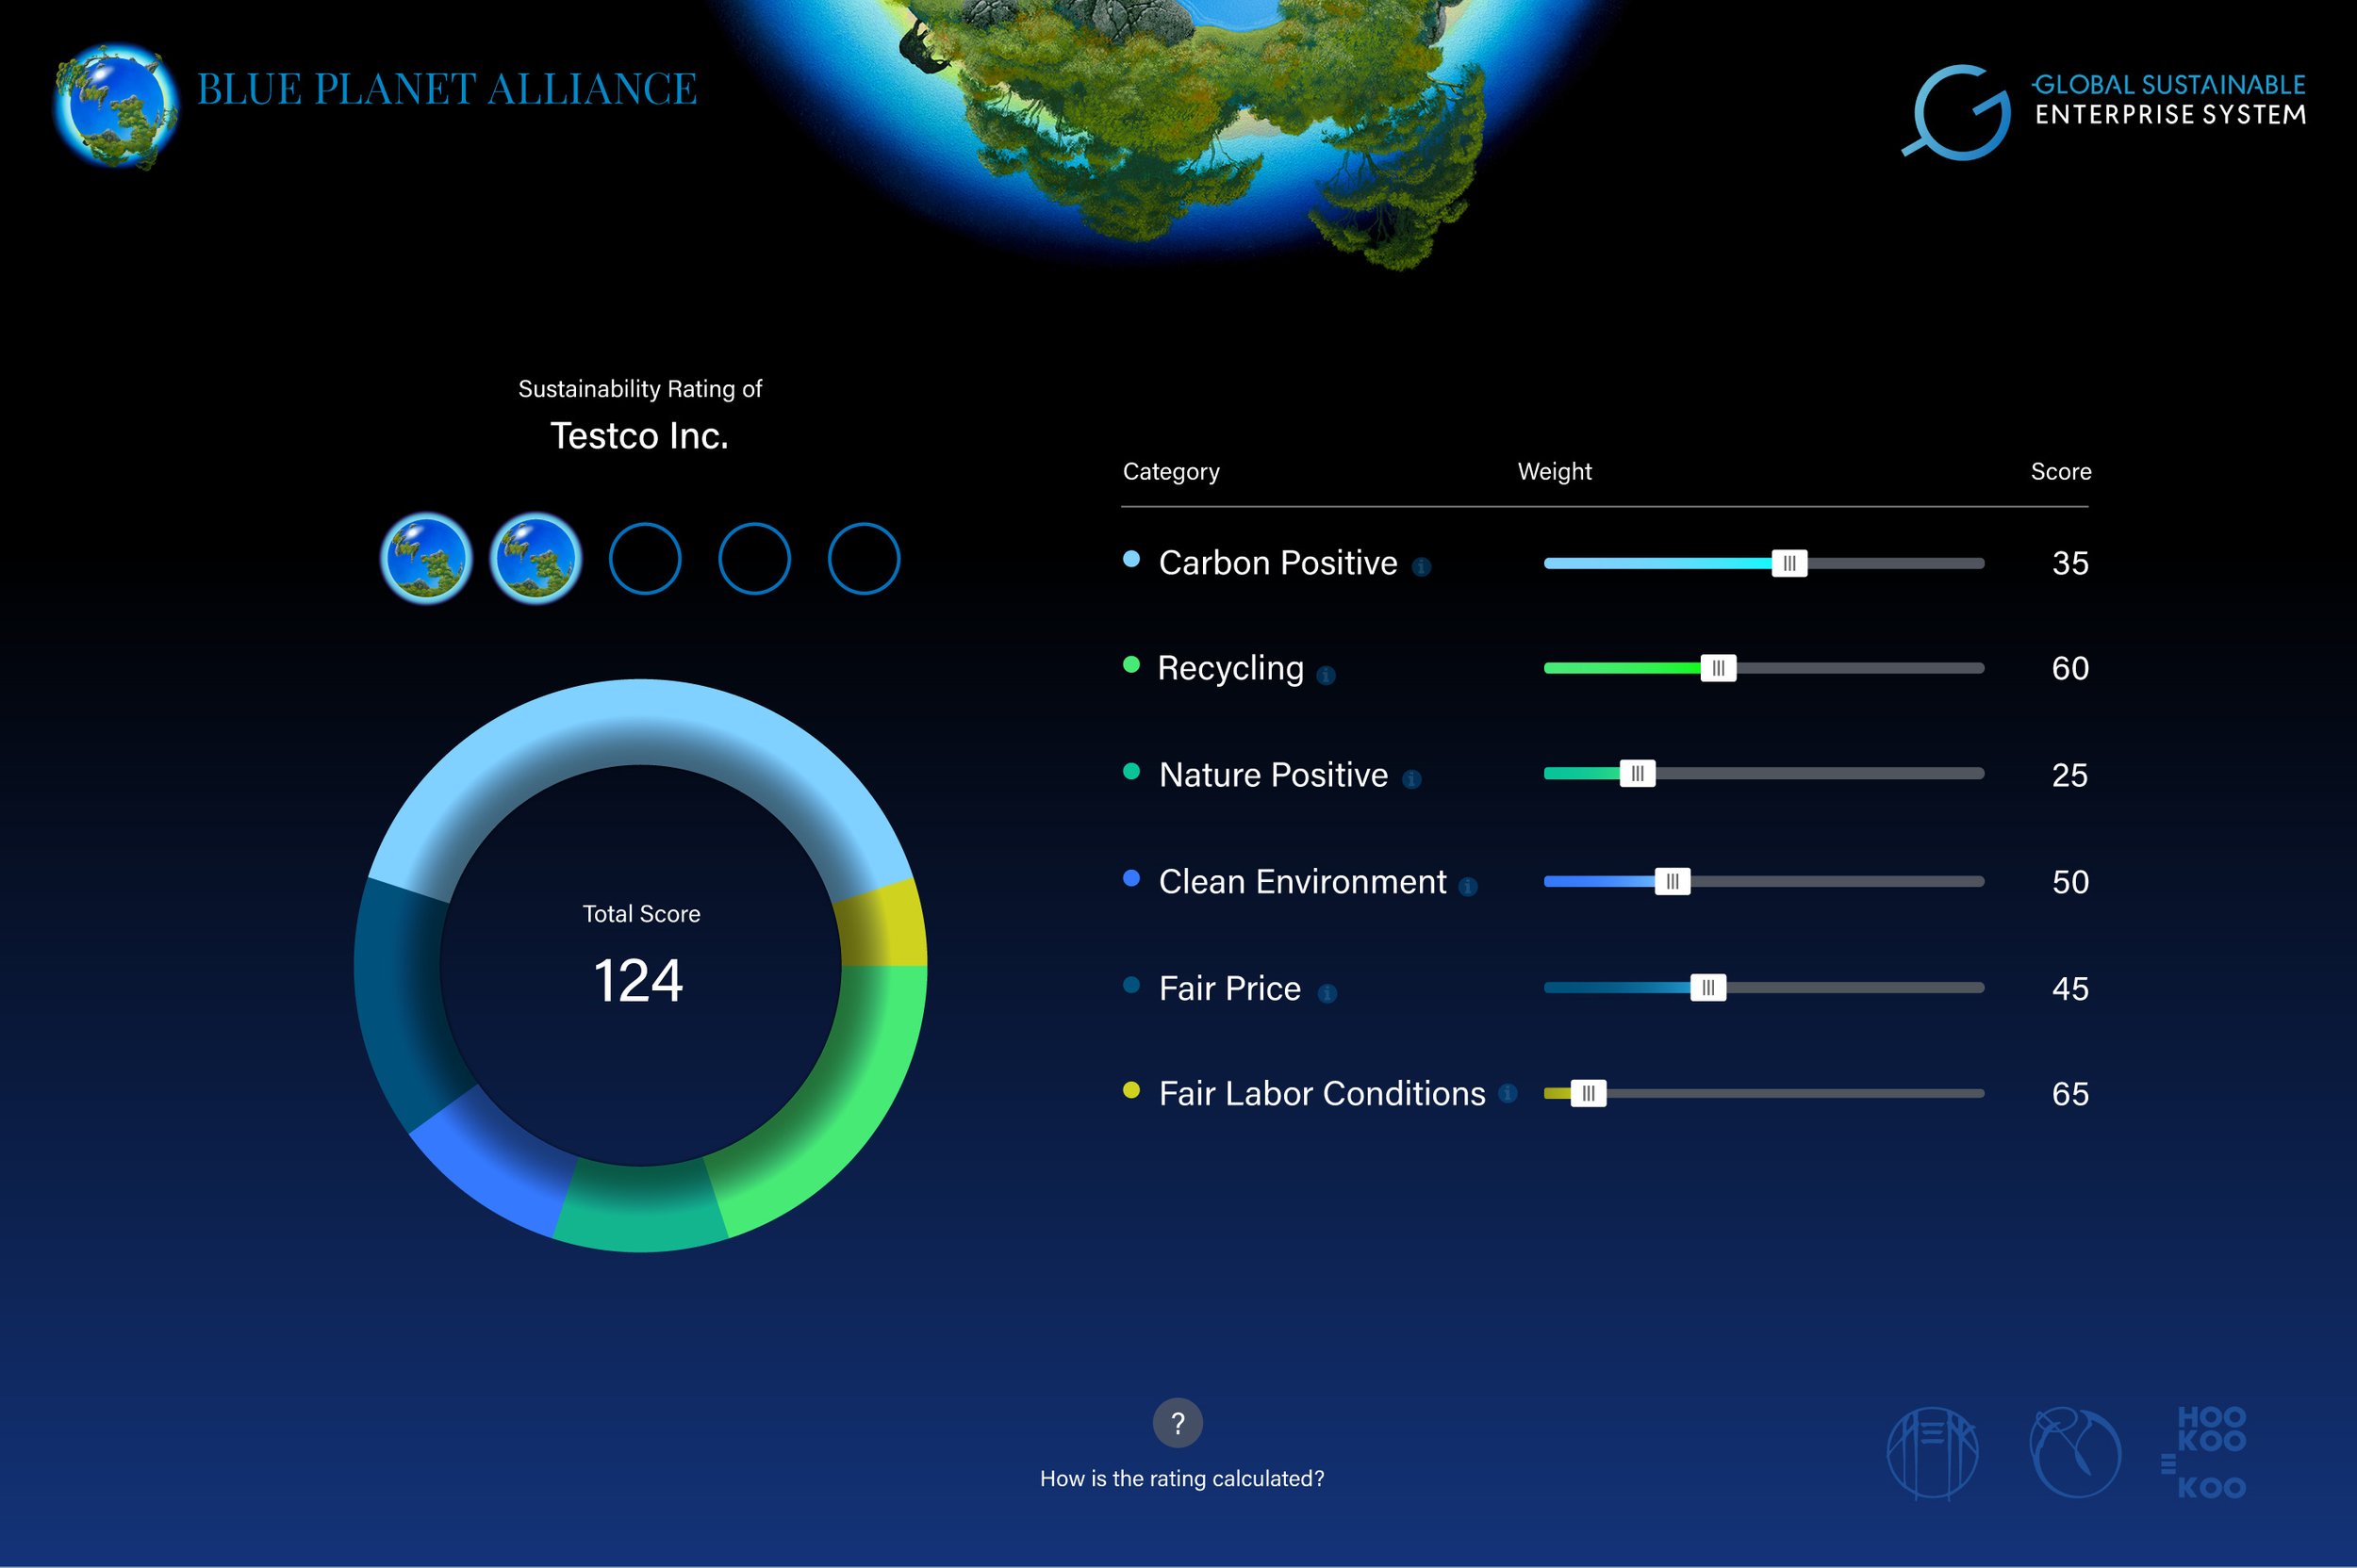Click the Clean Environment weight slider handle
The width and height of the screenshot is (2357, 1568).
coord(1673,881)
